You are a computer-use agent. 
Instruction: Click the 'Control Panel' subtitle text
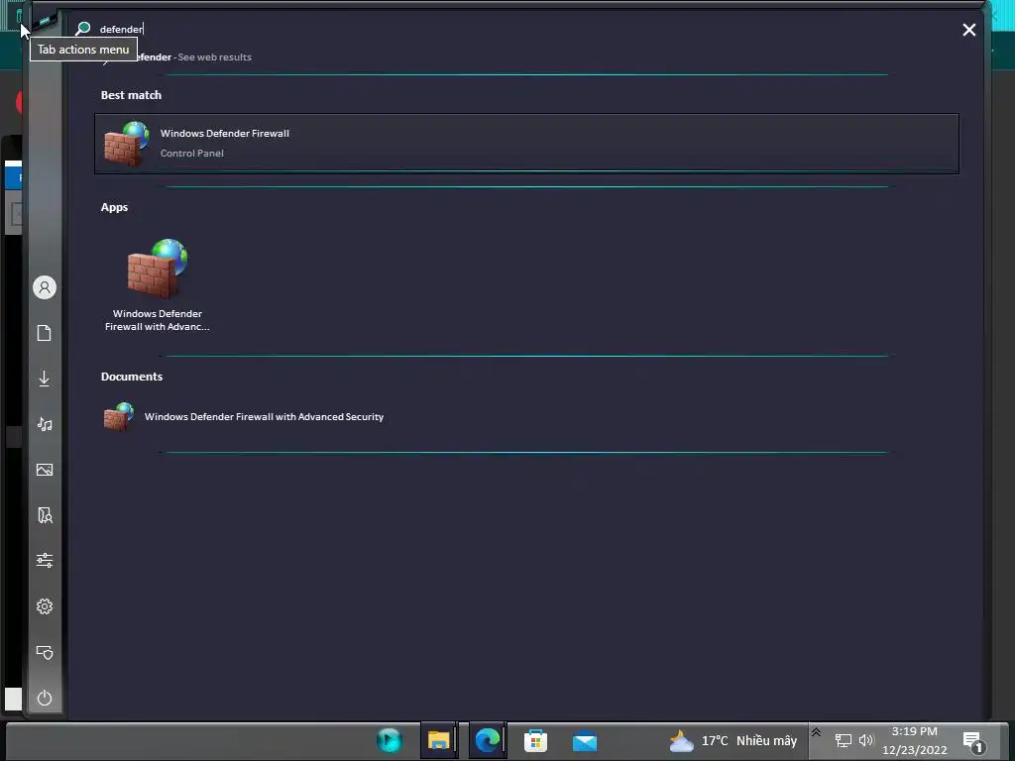192,154
